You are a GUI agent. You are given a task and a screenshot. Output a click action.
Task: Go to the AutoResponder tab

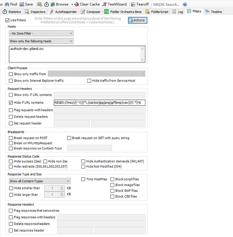pos(63,12)
